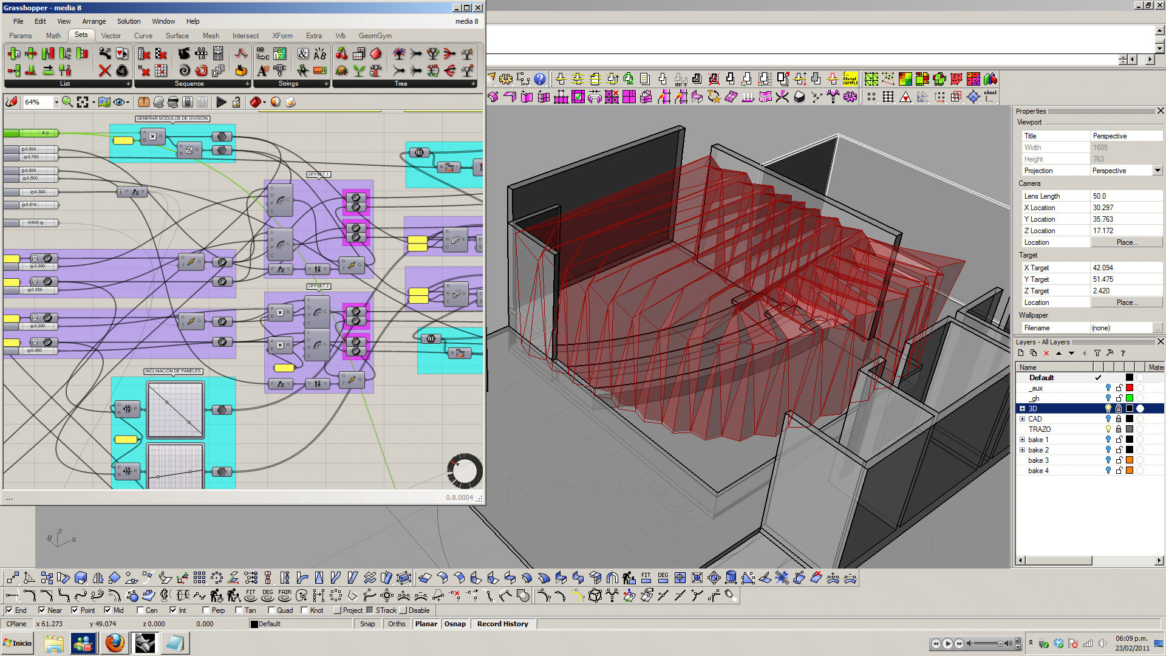The height and width of the screenshot is (656, 1166).
Task: Enable the Cen osnap checkbox
Action: pos(141,610)
